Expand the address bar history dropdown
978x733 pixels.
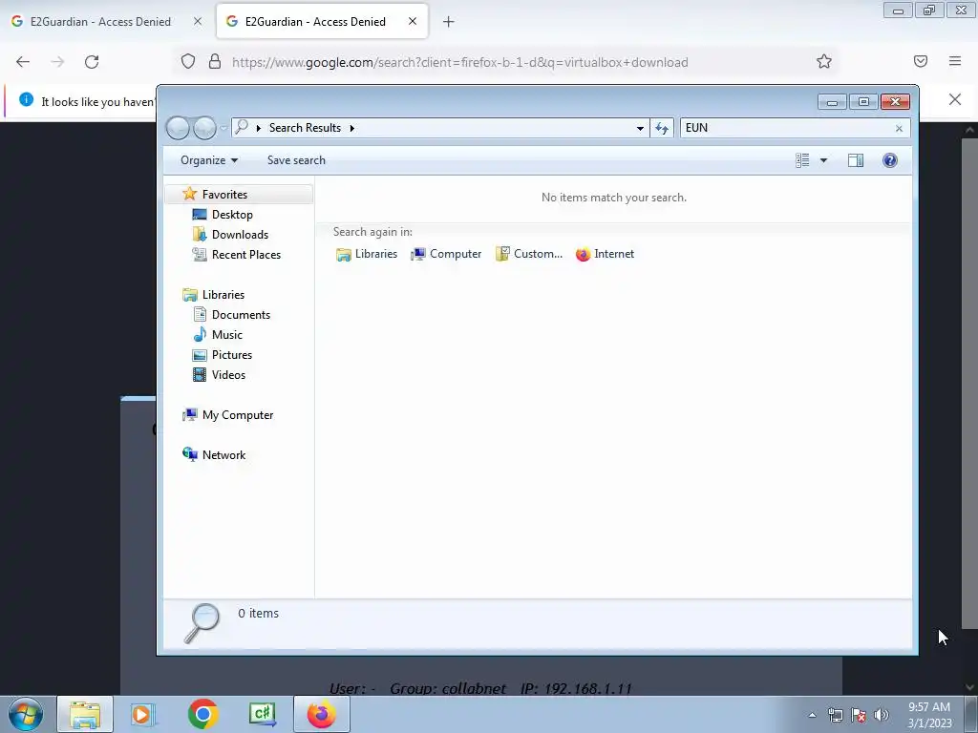pos(640,128)
